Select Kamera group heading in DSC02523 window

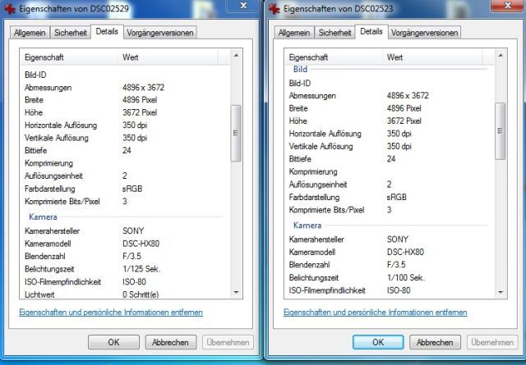click(307, 226)
